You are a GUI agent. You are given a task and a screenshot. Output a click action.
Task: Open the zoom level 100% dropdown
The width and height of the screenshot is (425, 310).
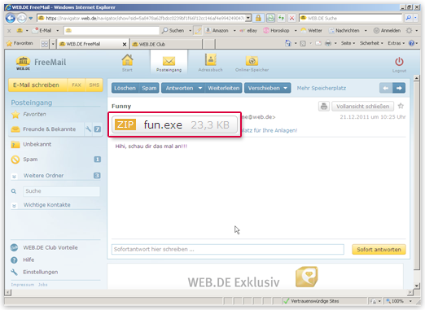pyautogui.click(x=410, y=301)
